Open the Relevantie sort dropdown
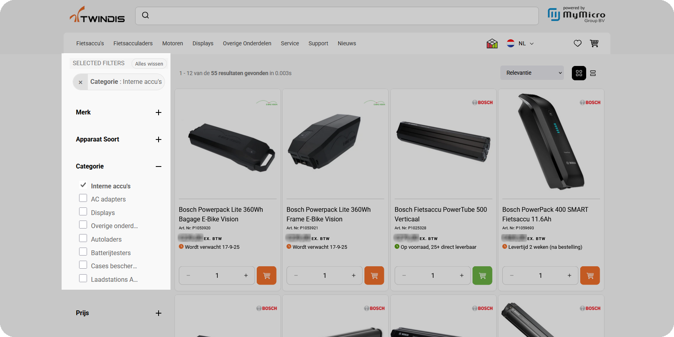Viewport: 674px width, 337px height. [532, 73]
